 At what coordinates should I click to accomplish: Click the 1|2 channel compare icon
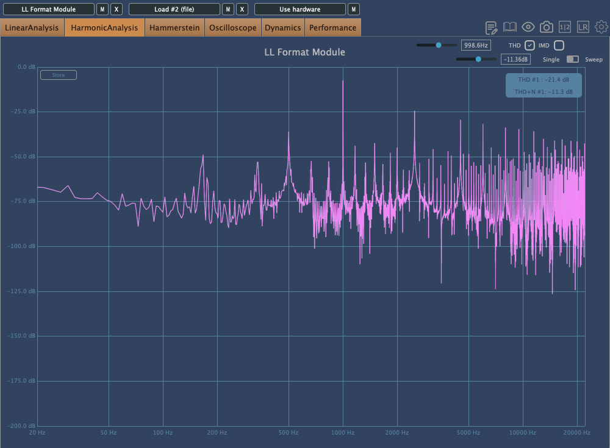click(565, 27)
